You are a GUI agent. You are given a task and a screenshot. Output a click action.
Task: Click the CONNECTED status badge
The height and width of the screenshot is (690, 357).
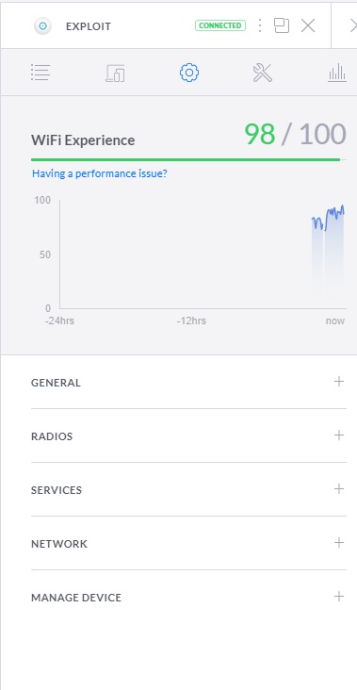click(x=219, y=25)
